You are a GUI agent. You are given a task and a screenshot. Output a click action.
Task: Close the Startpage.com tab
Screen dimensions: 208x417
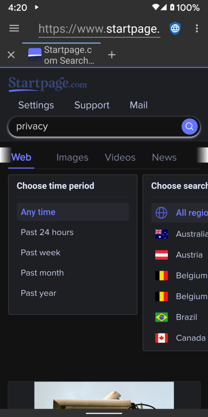pos(11,55)
